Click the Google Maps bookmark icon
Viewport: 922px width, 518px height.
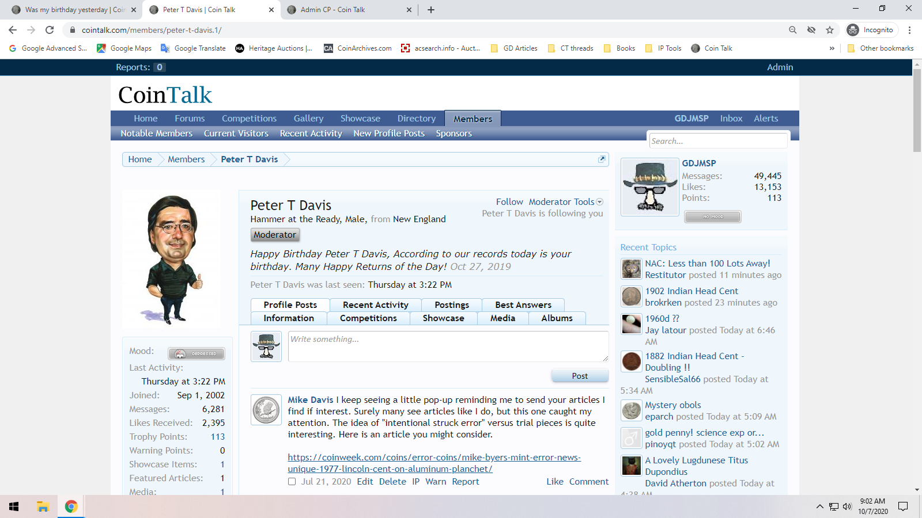point(101,48)
